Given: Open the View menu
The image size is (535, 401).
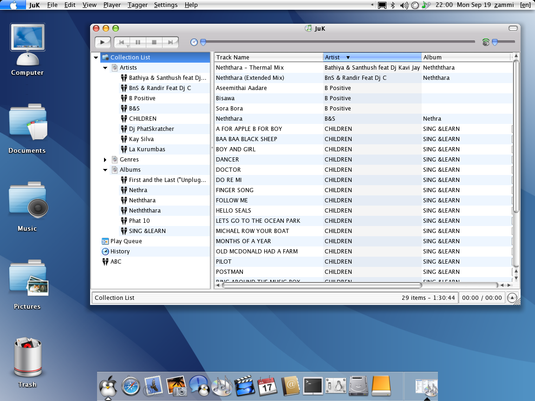Looking at the screenshot, I should [x=89, y=5].
